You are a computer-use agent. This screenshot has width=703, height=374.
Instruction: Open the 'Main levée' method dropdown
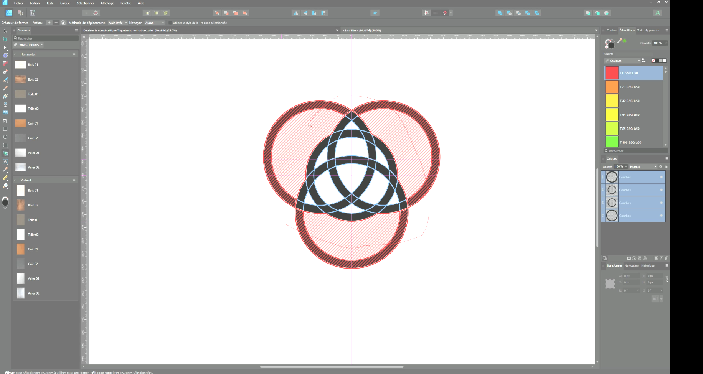(117, 23)
